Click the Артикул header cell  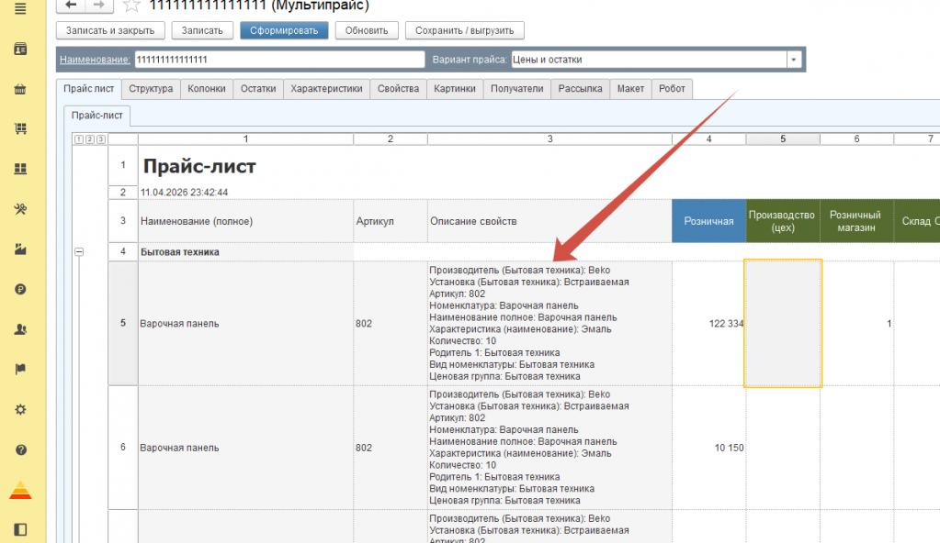tap(391, 221)
